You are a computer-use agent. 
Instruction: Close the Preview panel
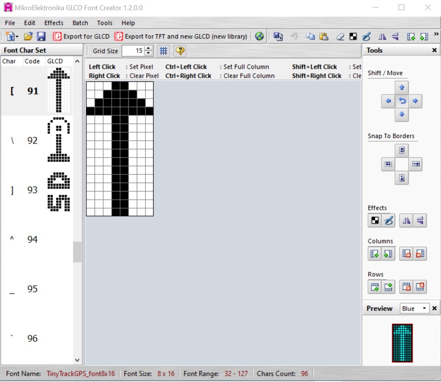point(434,309)
